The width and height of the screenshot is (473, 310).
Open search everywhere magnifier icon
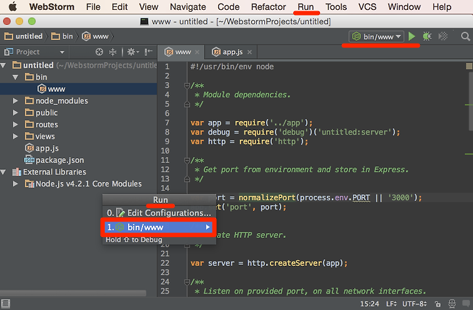tap(466, 37)
